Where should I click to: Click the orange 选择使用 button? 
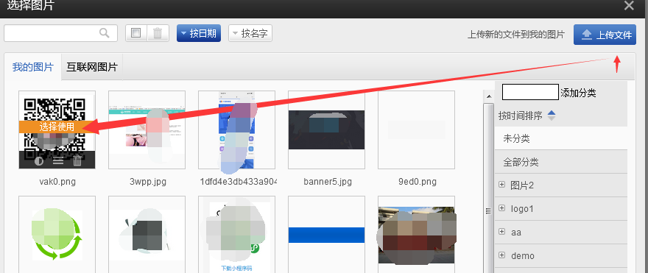click(x=57, y=127)
